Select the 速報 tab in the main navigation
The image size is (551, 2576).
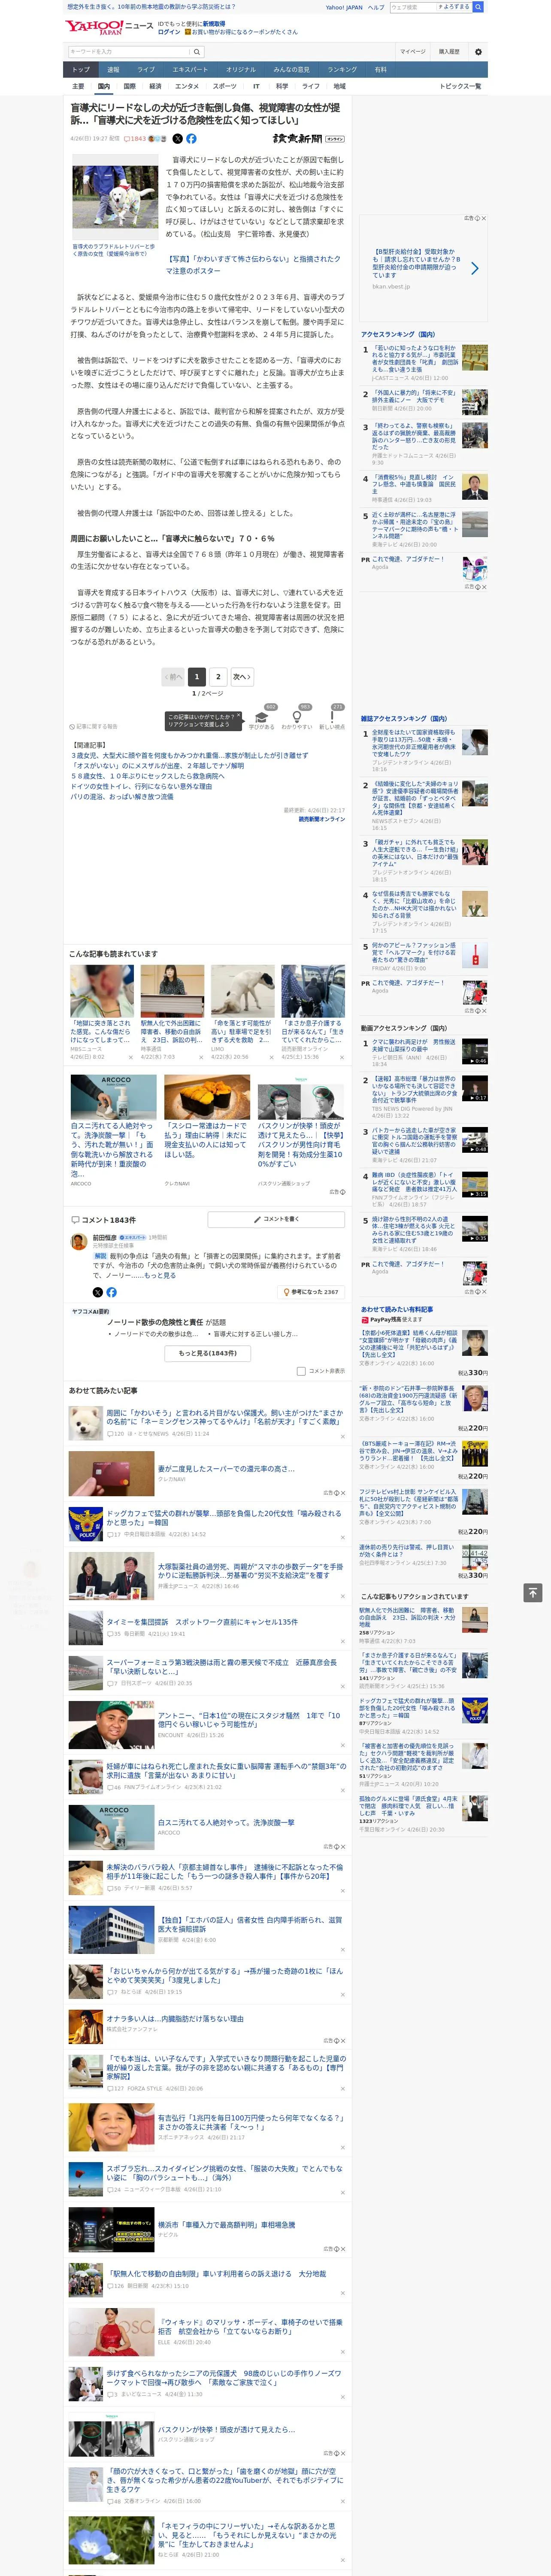(x=113, y=70)
